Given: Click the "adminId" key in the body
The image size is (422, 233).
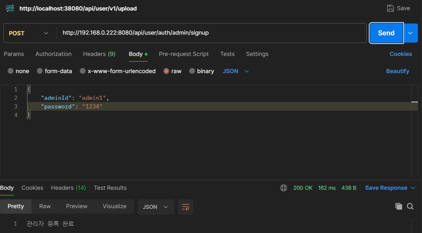Looking at the screenshot, I should point(56,98).
